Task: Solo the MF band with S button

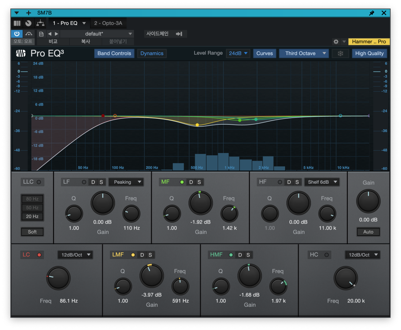Action: point(199,182)
